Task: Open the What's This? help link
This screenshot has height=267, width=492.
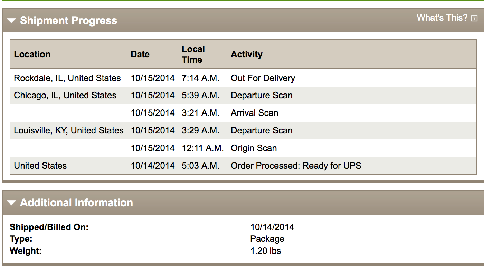Action: point(442,18)
